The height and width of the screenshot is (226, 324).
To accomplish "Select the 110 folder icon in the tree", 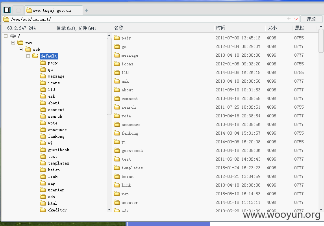I will tap(43, 89).
